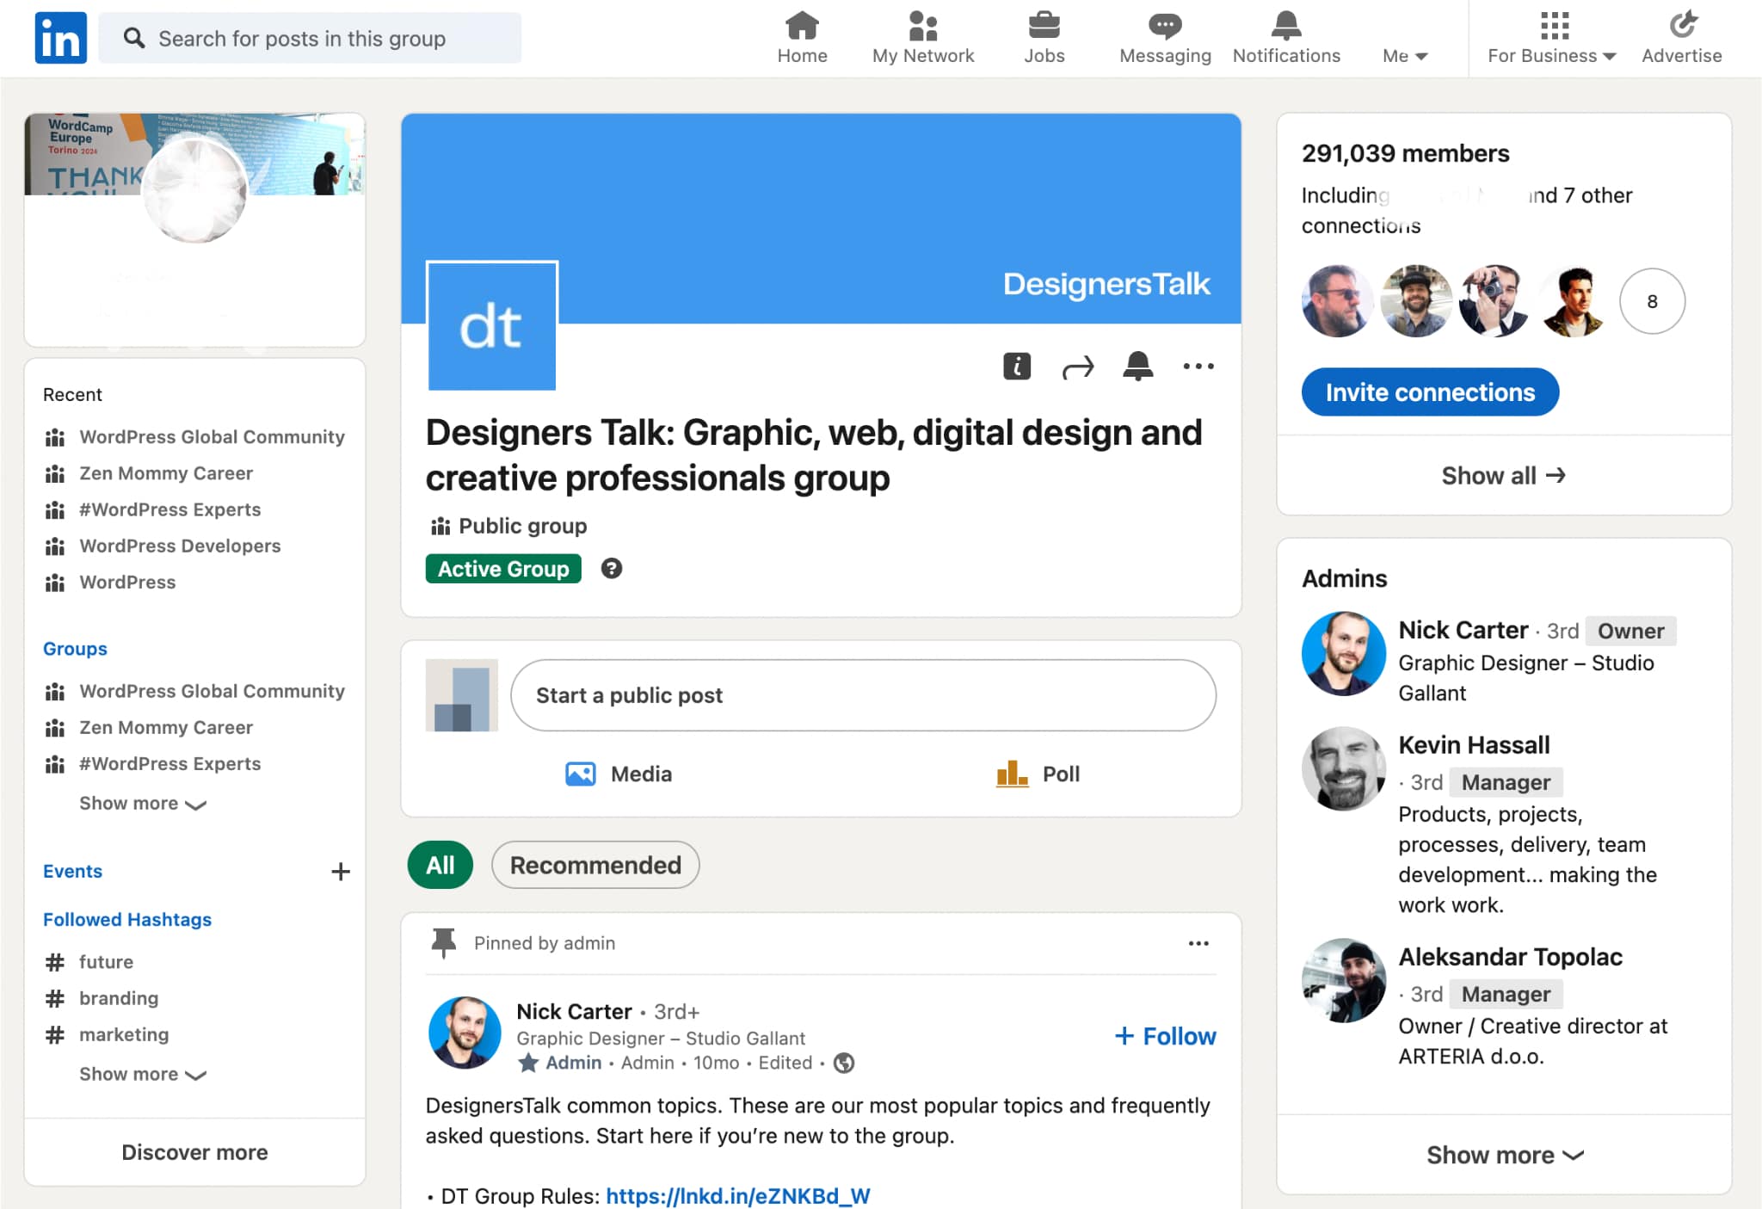Click the group post search field
The image size is (1762, 1209).
click(x=310, y=38)
